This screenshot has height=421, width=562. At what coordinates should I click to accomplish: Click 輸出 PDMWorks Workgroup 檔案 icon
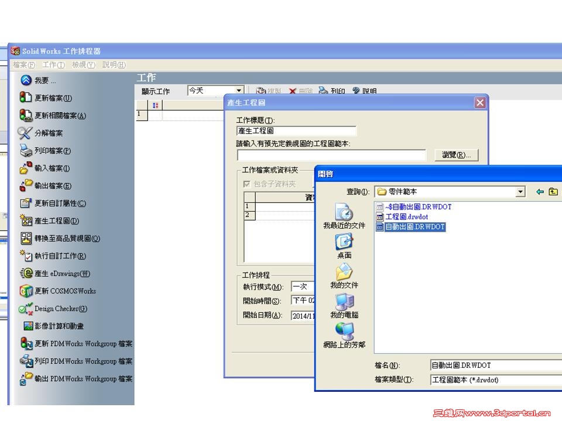[26, 378]
